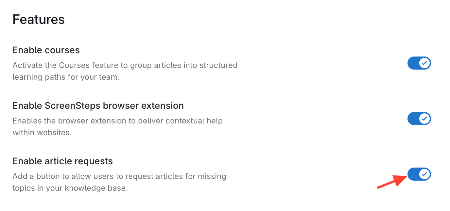Select the "Enable article requests" label

point(62,161)
